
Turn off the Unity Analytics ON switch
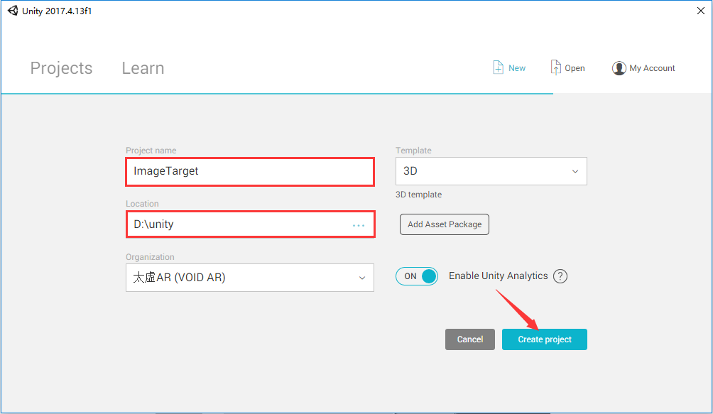417,276
